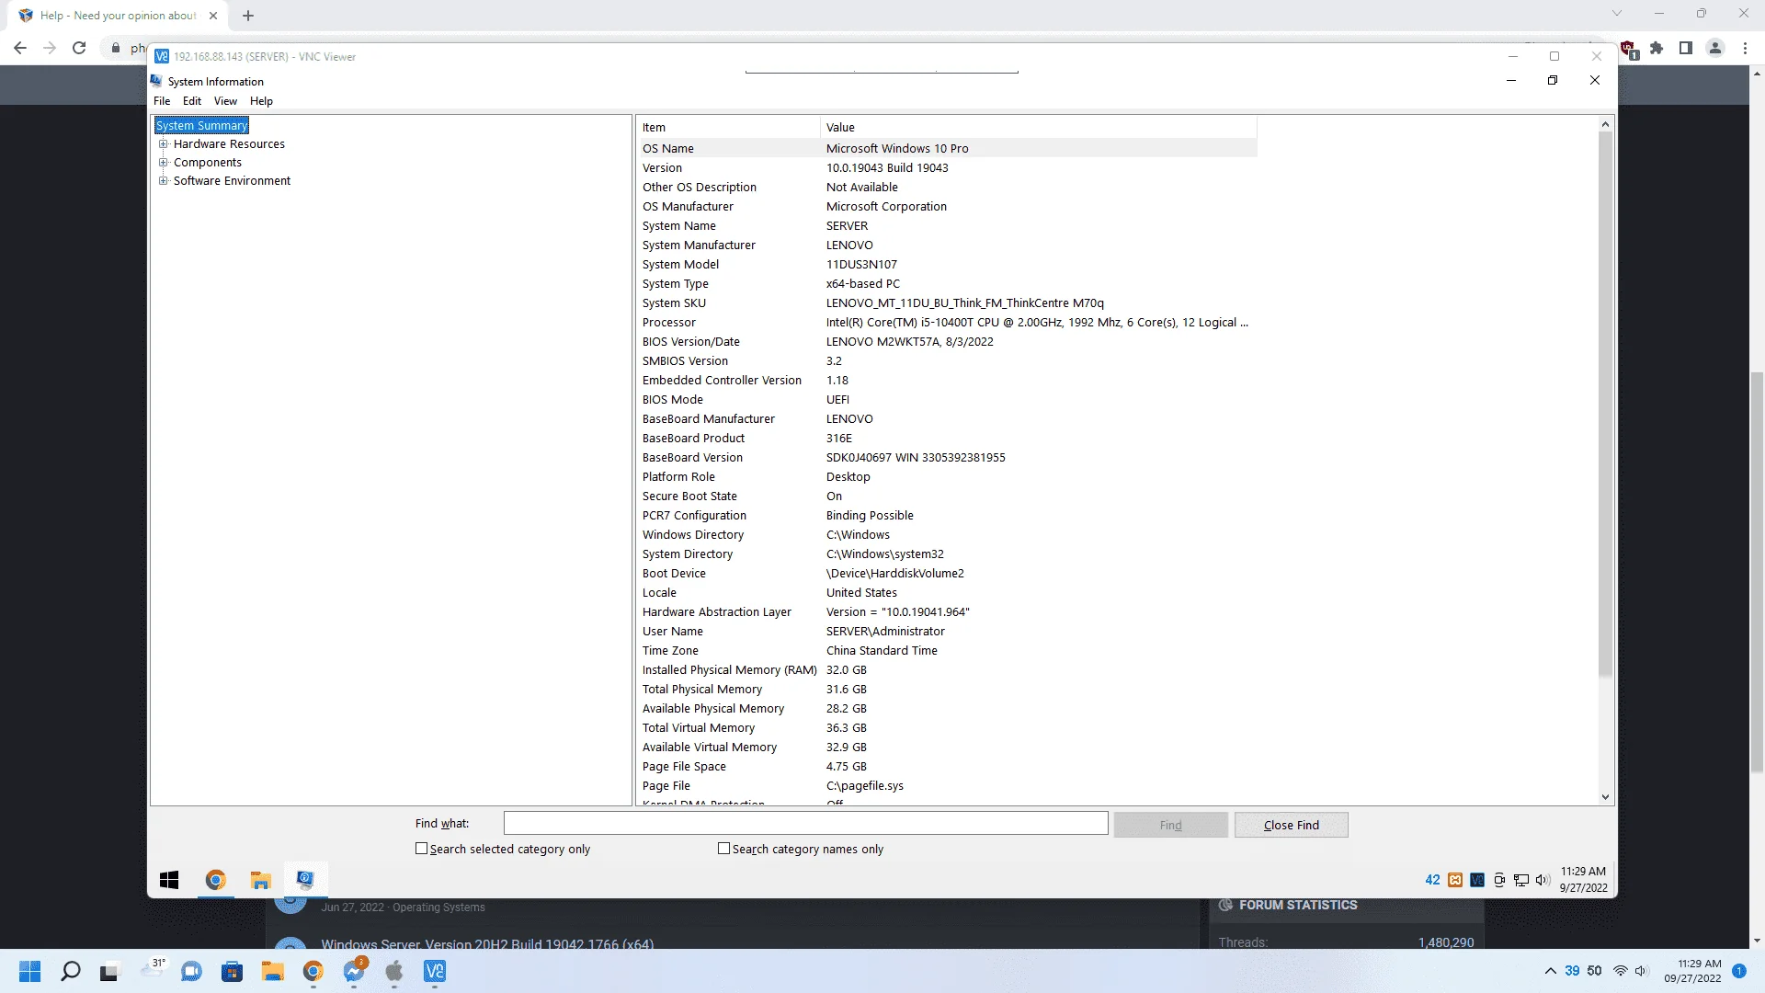Select the Processor row
Viewport: 1765px width, 993px height.
coord(947,322)
